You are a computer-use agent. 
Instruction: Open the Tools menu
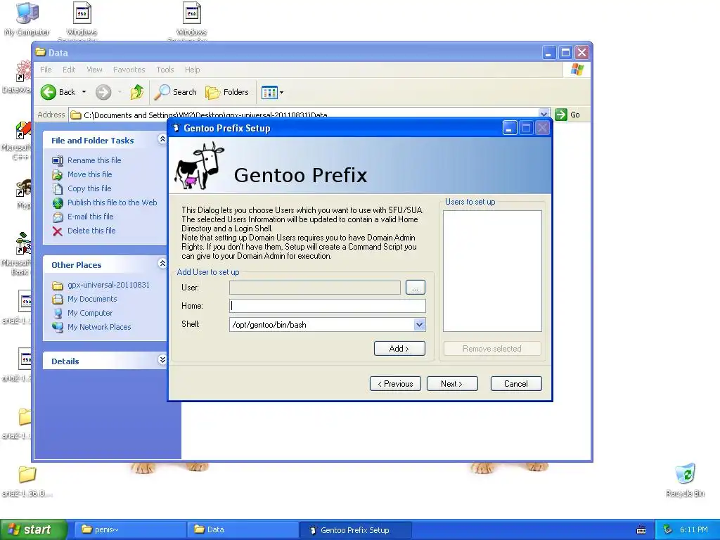coord(165,70)
